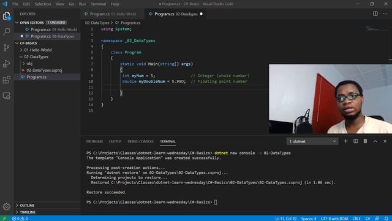Open the Run menu
392x221 pixels.
point(82,4)
